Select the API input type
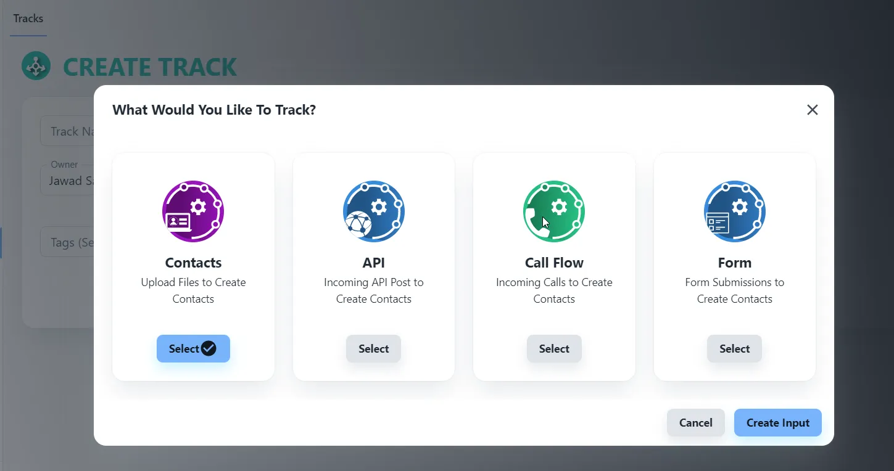Viewport: 894px width, 471px height. click(x=374, y=349)
